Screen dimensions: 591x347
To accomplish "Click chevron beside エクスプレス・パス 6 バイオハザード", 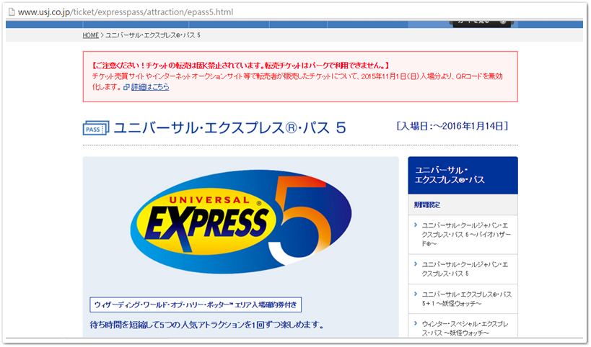I will coord(416,225).
